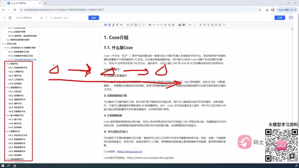Click the Chrome icon on the taskbar
Screen dimensions: 299x168
(14, 166)
